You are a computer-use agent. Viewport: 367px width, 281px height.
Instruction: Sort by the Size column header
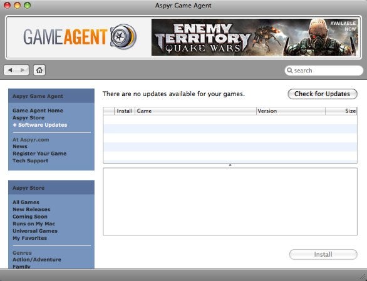click(341, 111)
